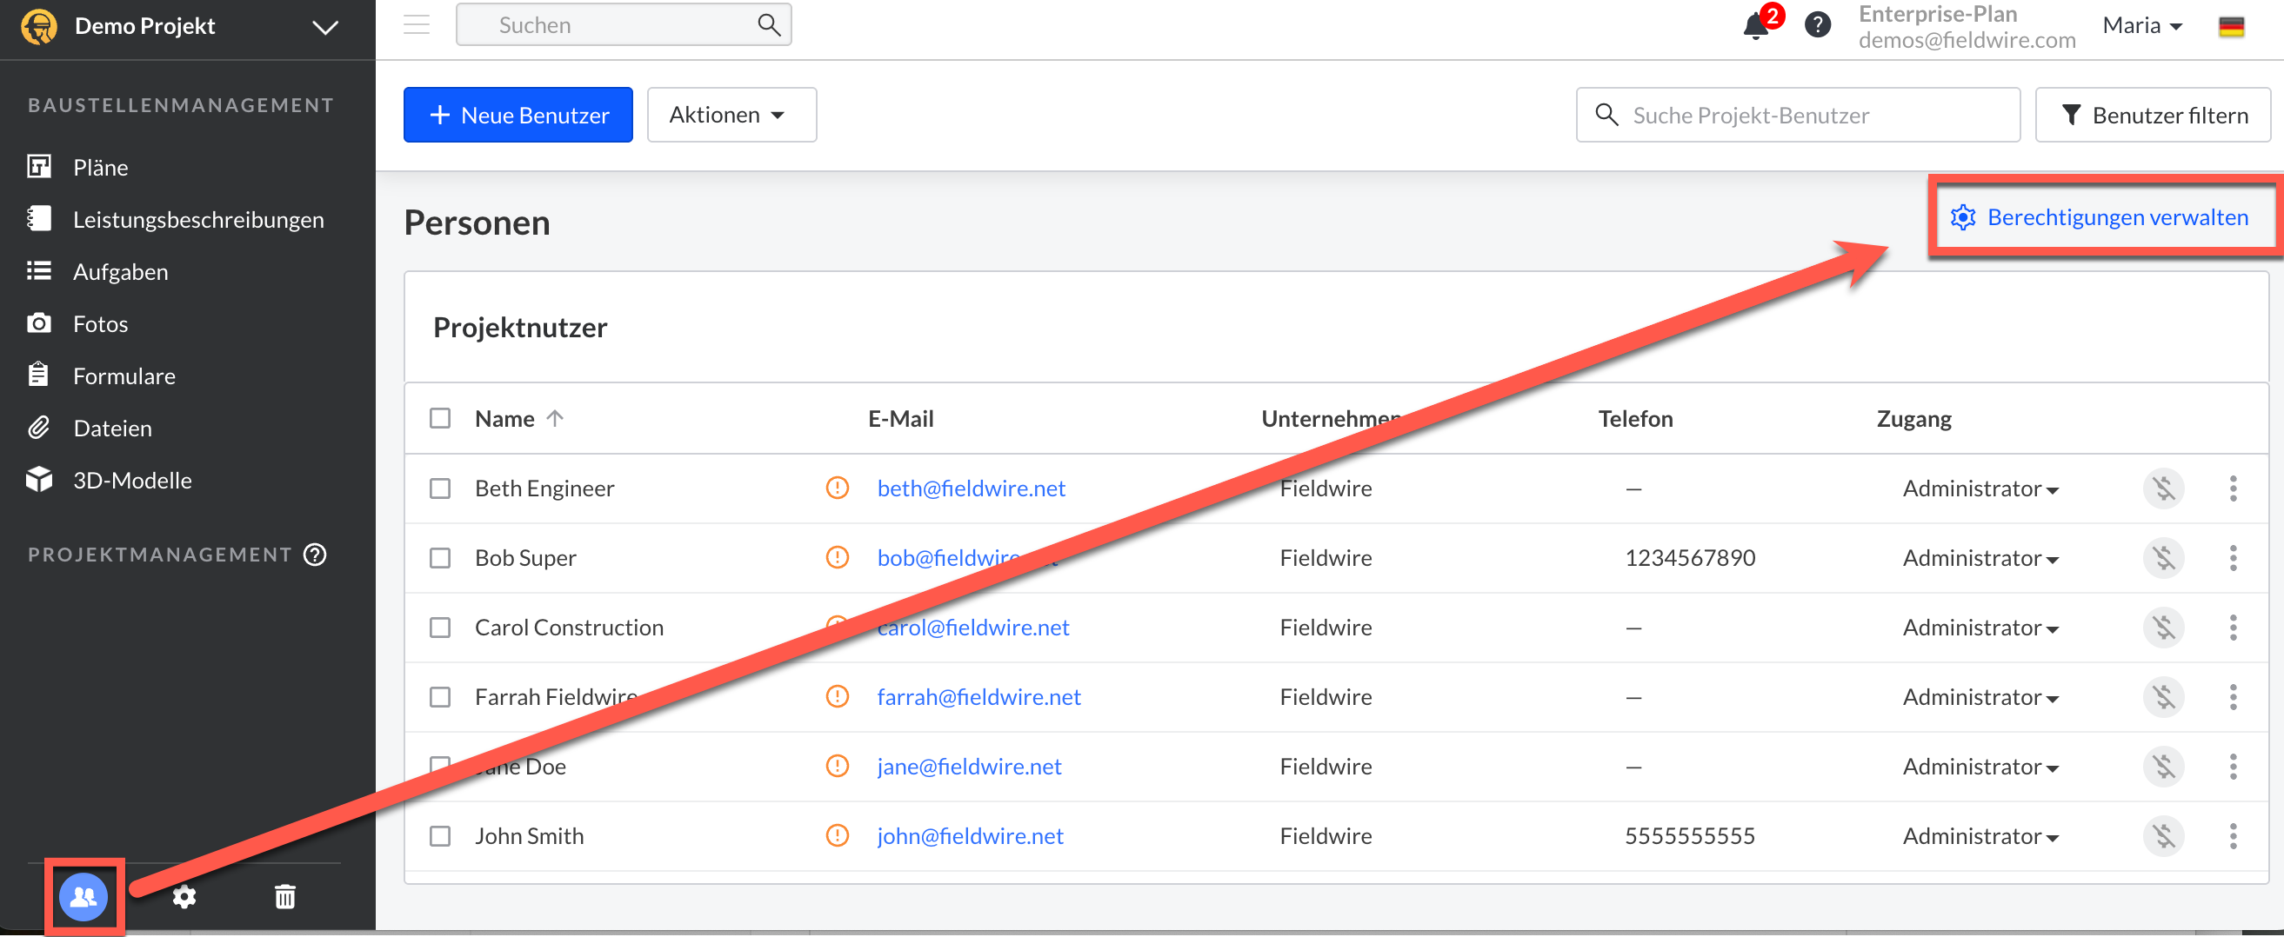Click the Fieldwire logo icon
This screenshot has width=2284, height=937.
point(39,26)
